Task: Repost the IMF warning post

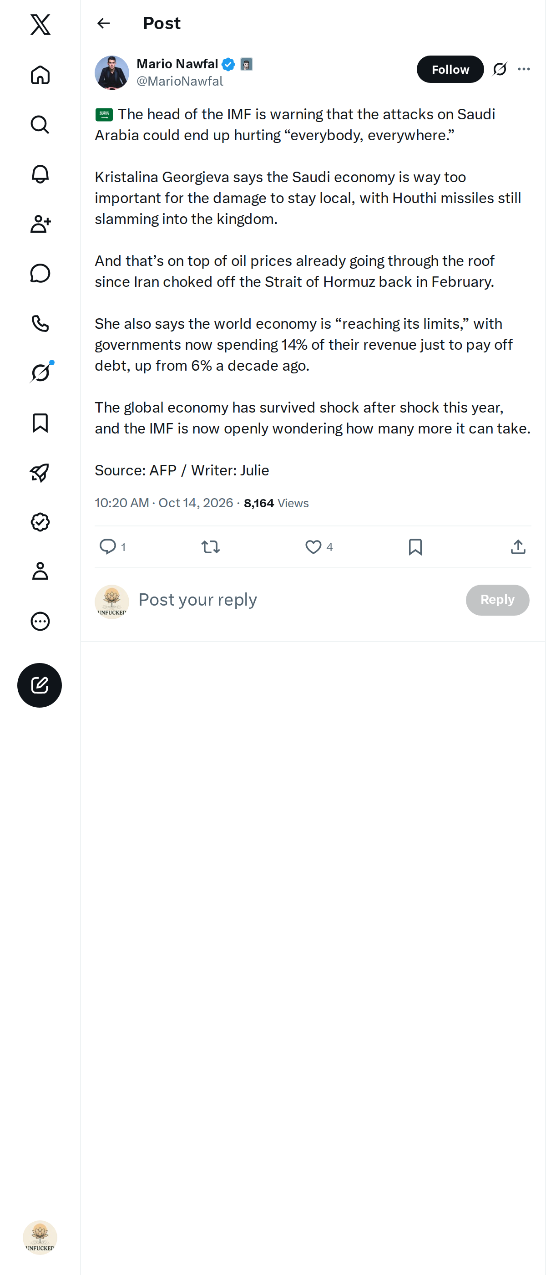Action: [x=211, y=547]
